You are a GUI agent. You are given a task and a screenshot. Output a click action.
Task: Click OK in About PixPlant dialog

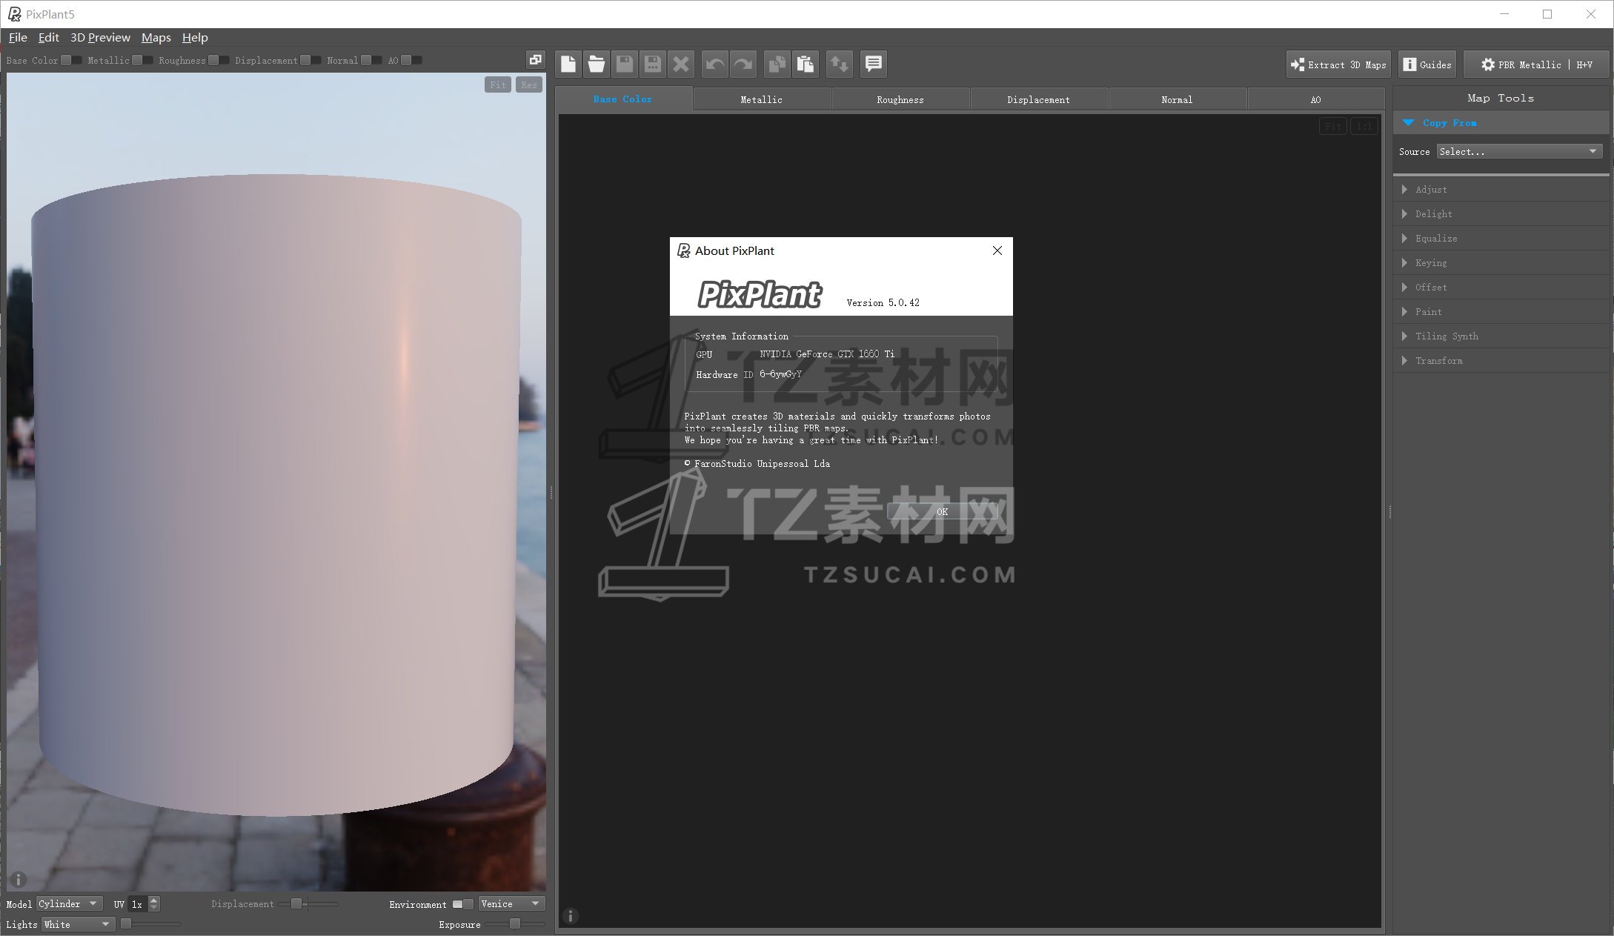point(942,511)
